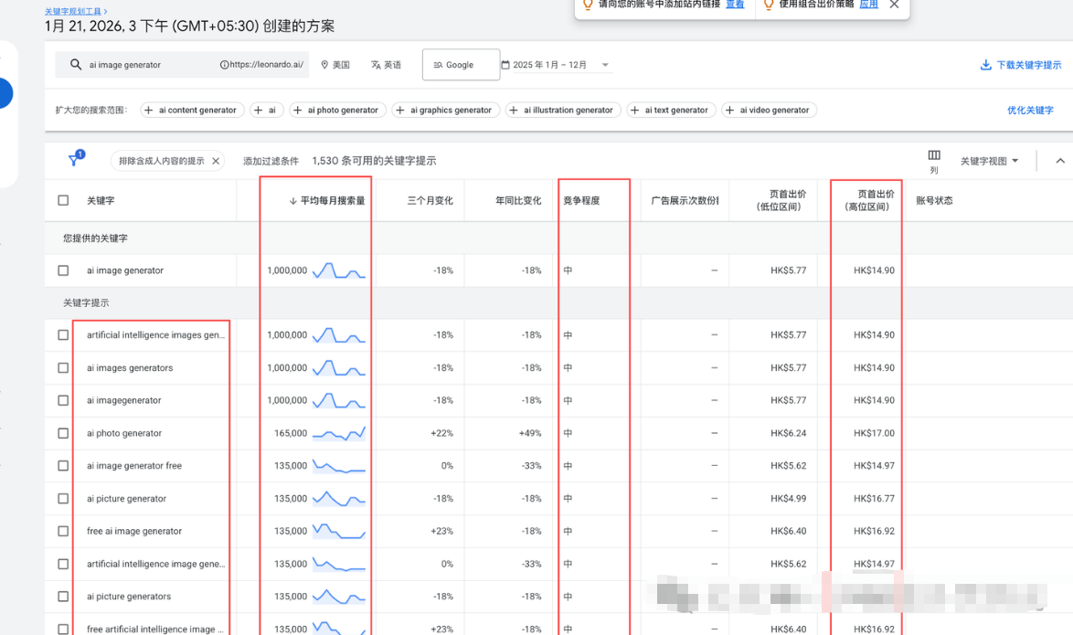
Task: Sort by 三个月变化 column header
Action: (x=430, y=200)
